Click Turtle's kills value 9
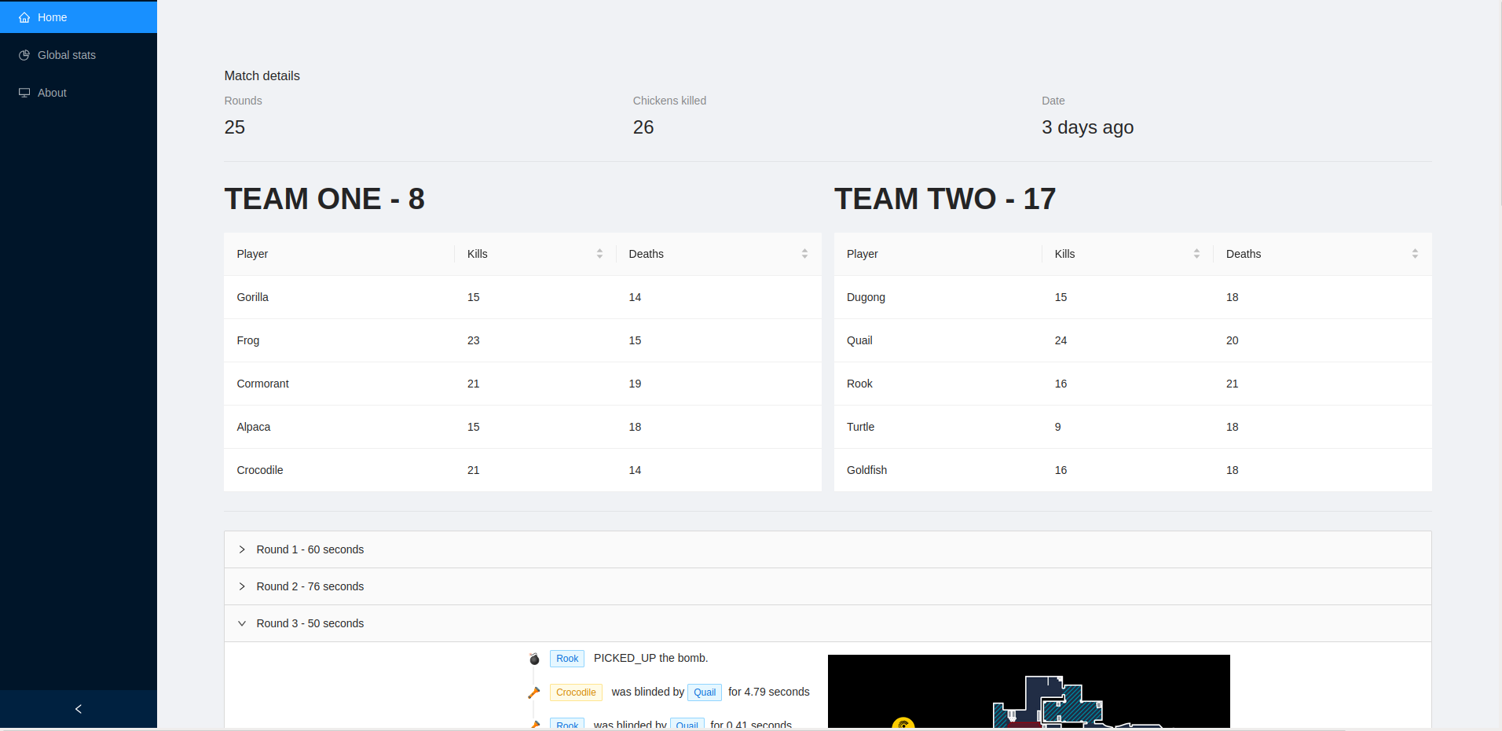 (x=1057, y=427)
